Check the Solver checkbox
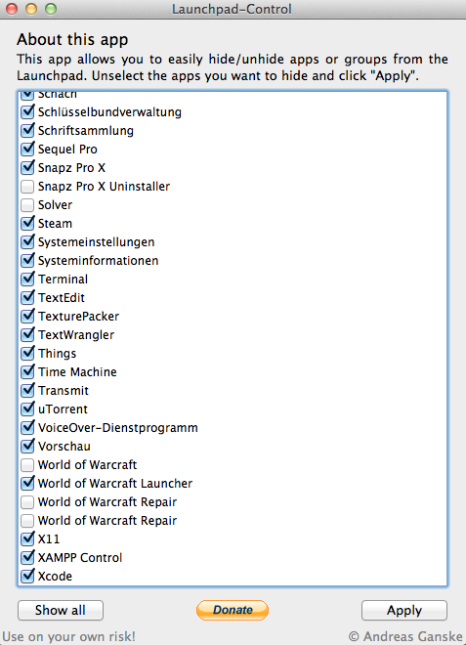This screenshot has height=645, width=466. pyautogui.click(x=27, y=205)
